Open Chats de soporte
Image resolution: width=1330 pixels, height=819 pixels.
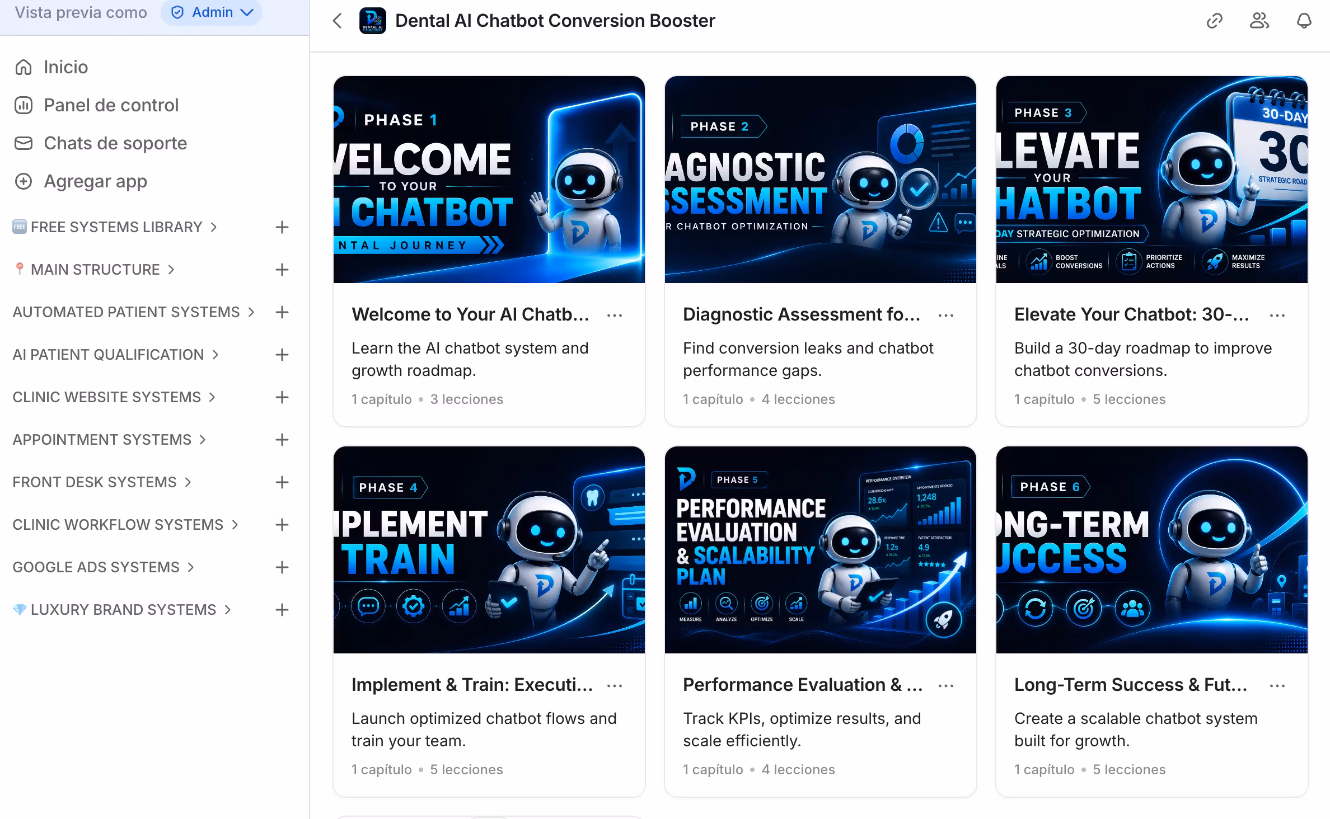[x=101, y=143]
